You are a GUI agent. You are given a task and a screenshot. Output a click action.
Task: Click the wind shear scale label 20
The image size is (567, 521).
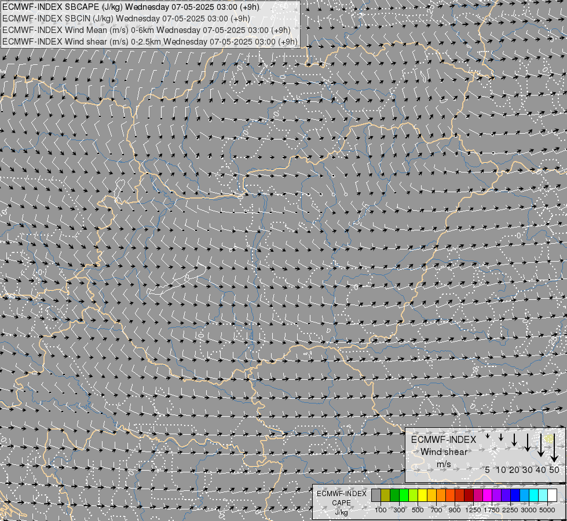click(x=514, y=469)
